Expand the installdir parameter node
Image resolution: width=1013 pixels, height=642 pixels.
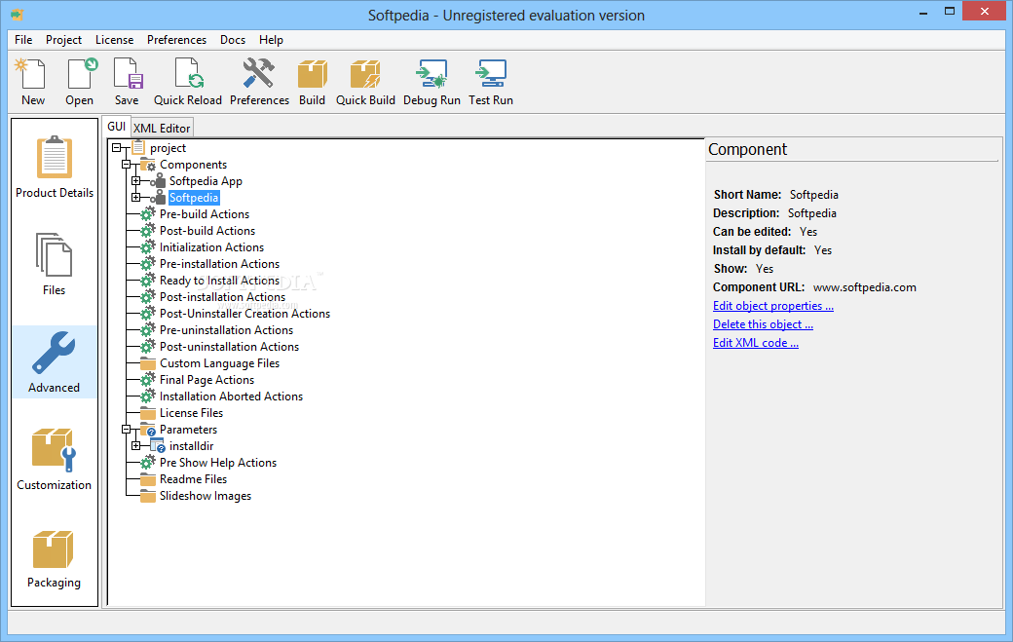click(x=135, y=446)
